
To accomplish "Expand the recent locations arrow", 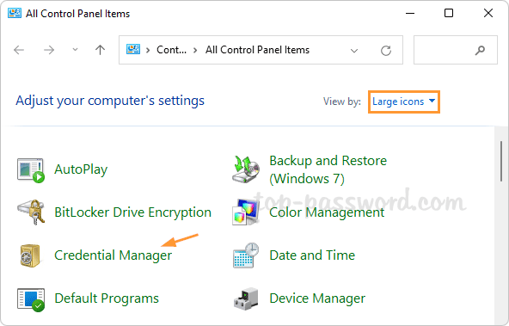I will pos(75,50).
